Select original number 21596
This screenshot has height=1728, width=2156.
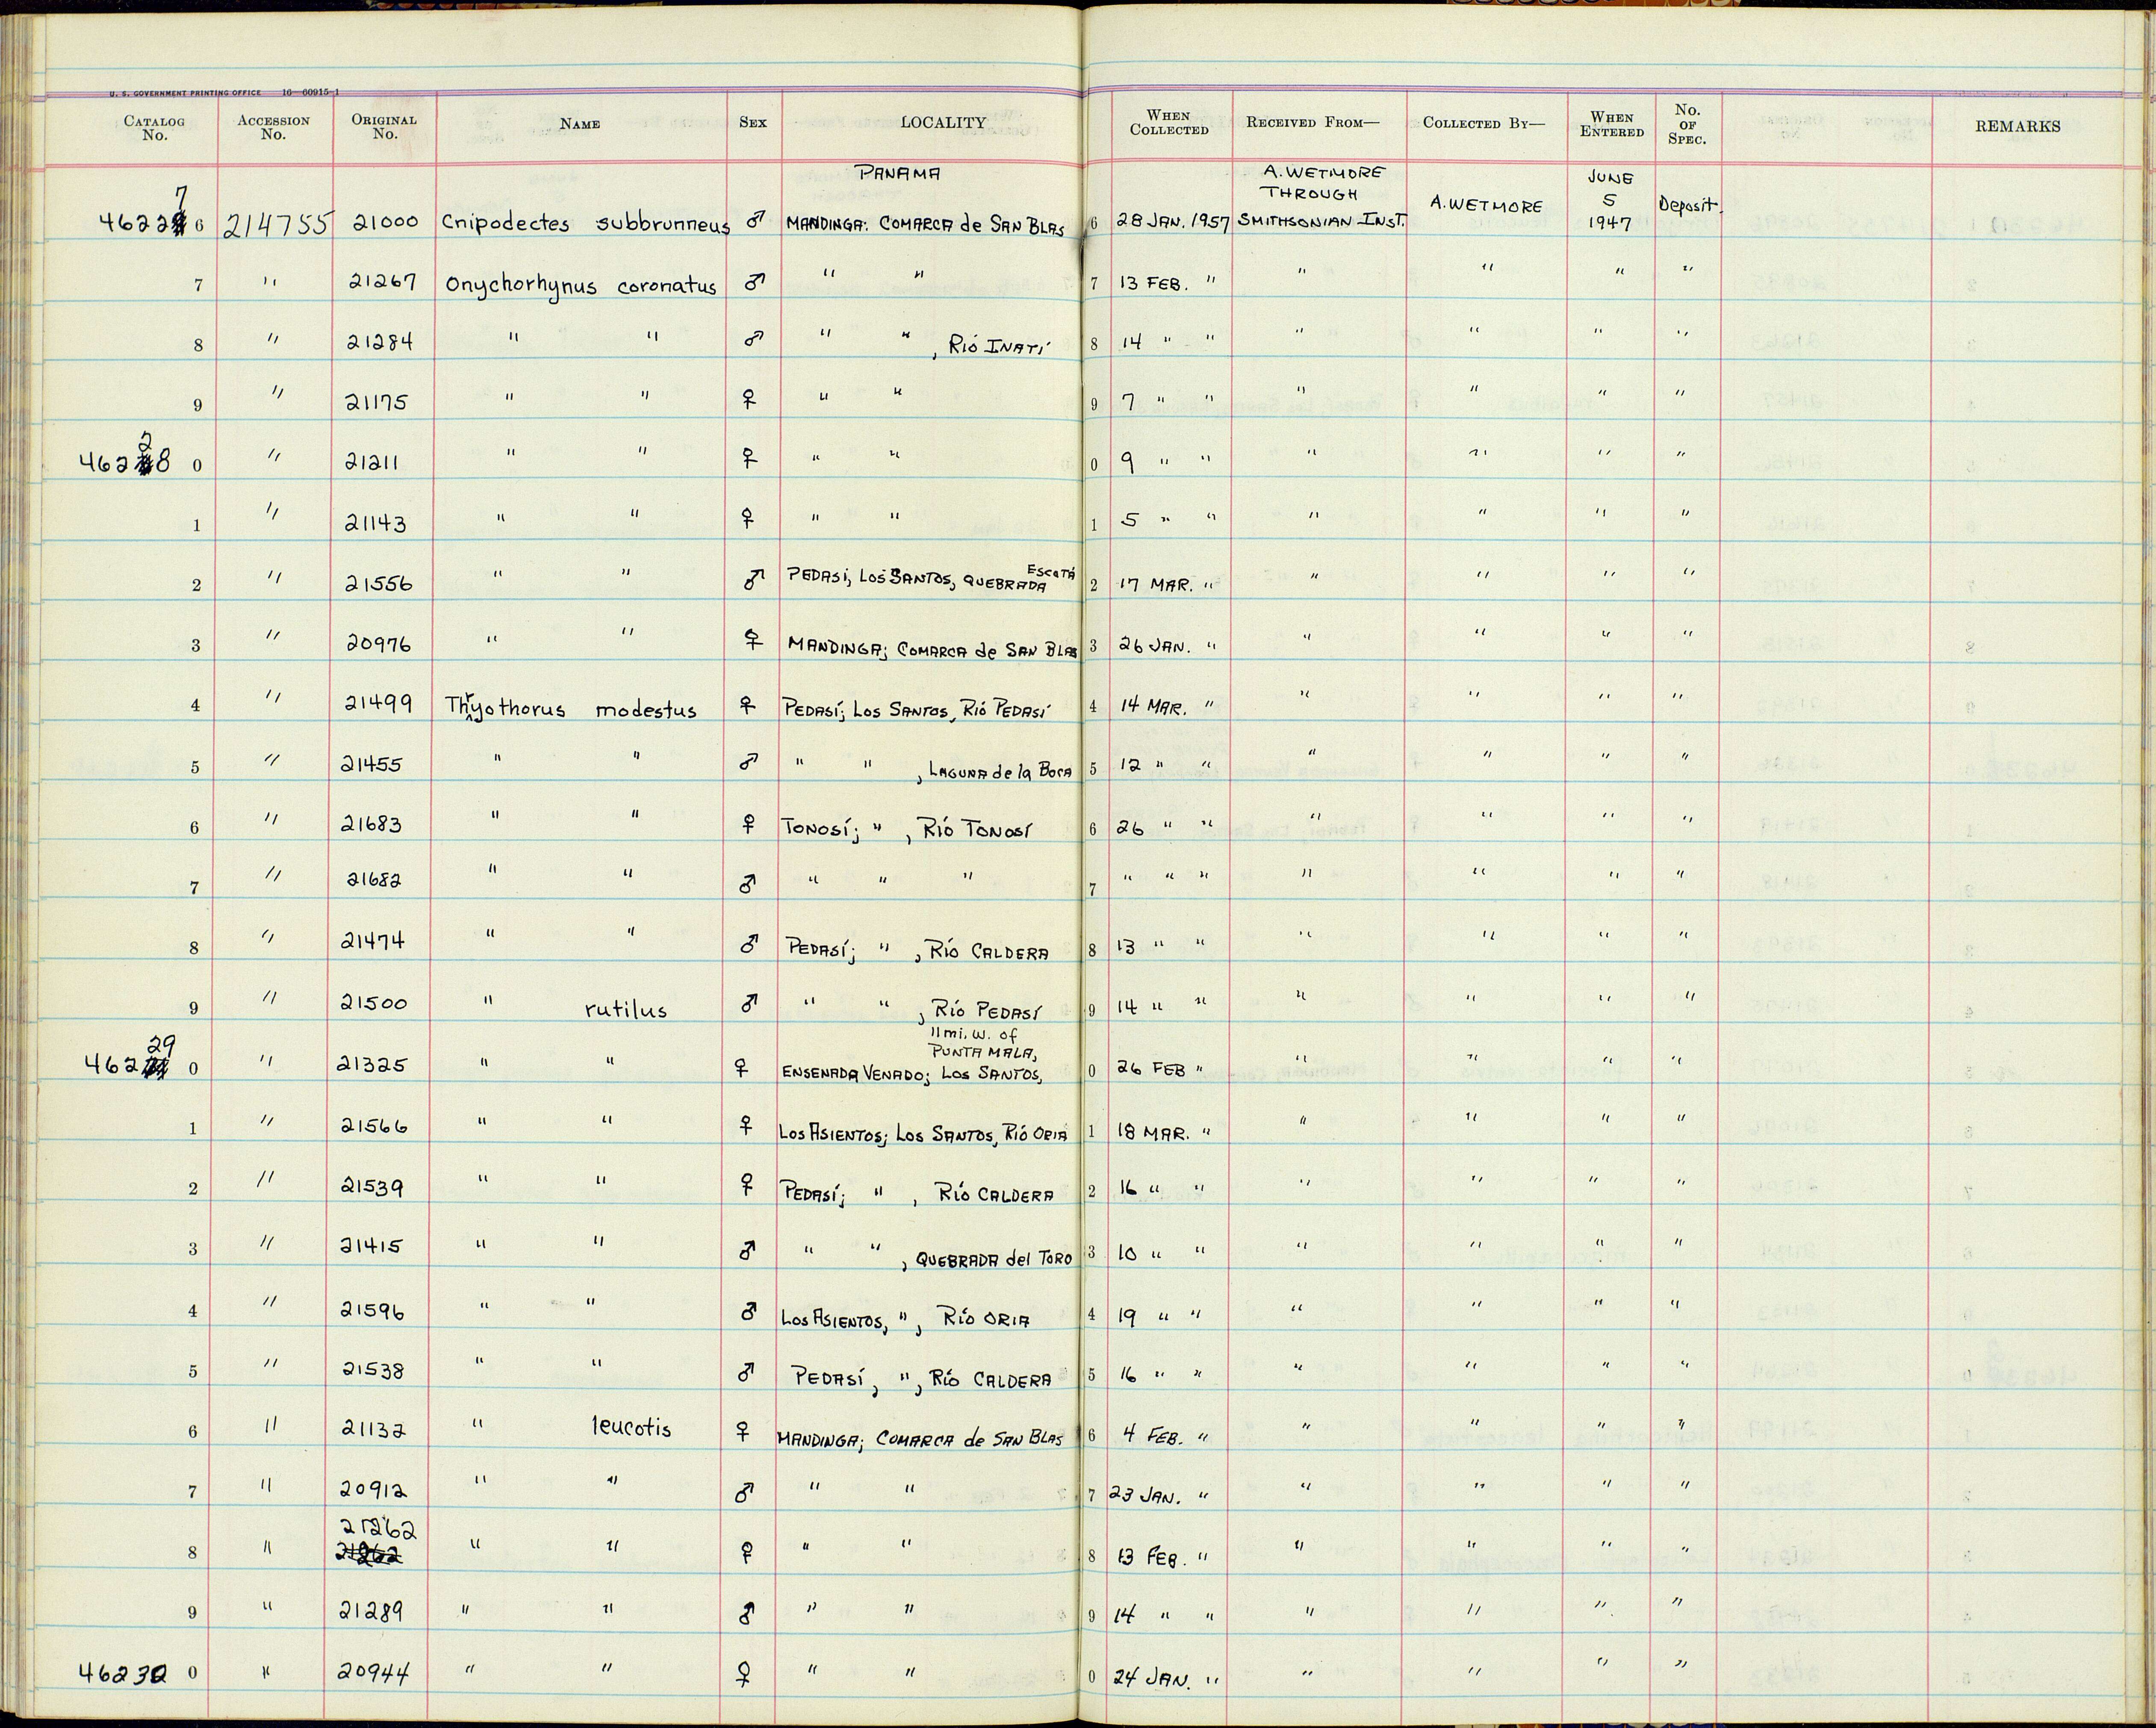[x=373, y=1309]
